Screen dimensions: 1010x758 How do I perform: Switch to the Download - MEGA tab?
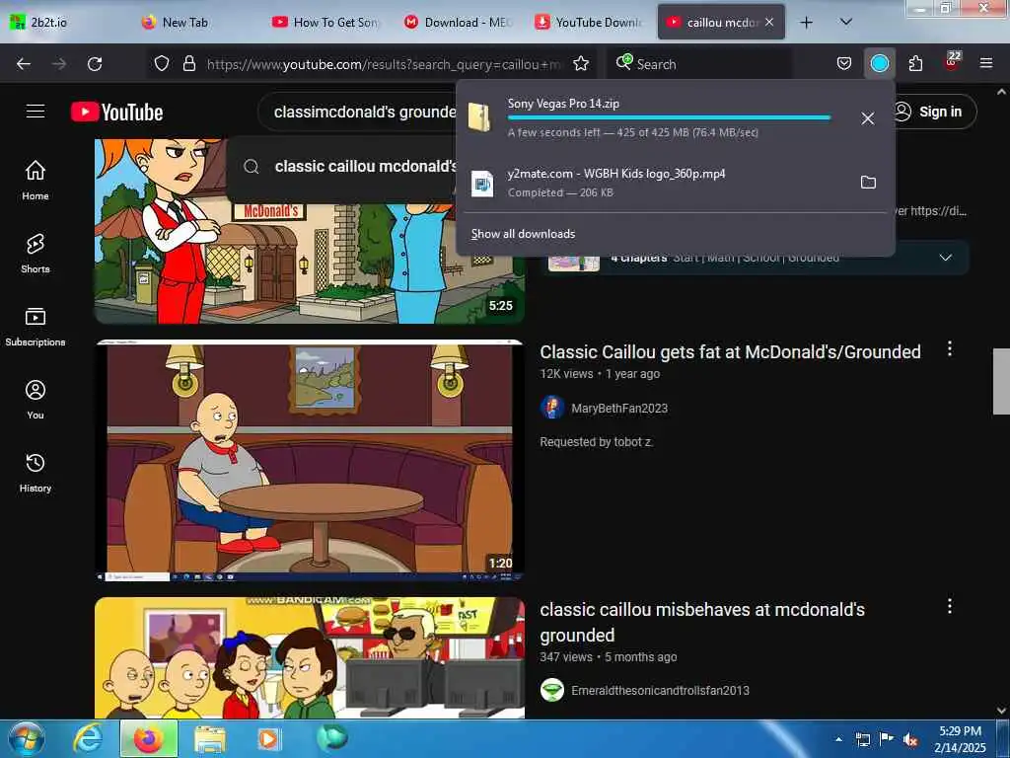coord(459,22)
